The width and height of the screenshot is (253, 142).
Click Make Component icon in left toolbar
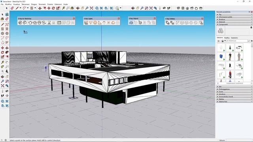pos(7,14)
